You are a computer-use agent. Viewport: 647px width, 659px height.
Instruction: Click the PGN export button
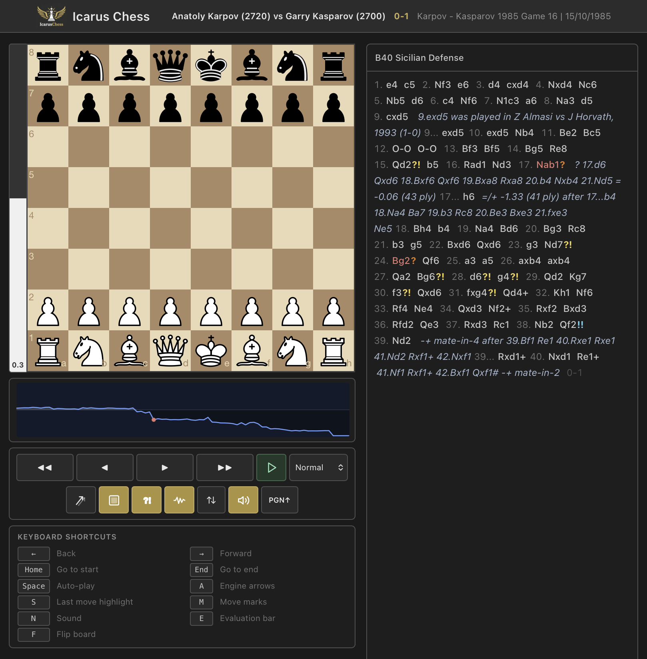pos(280,500)
